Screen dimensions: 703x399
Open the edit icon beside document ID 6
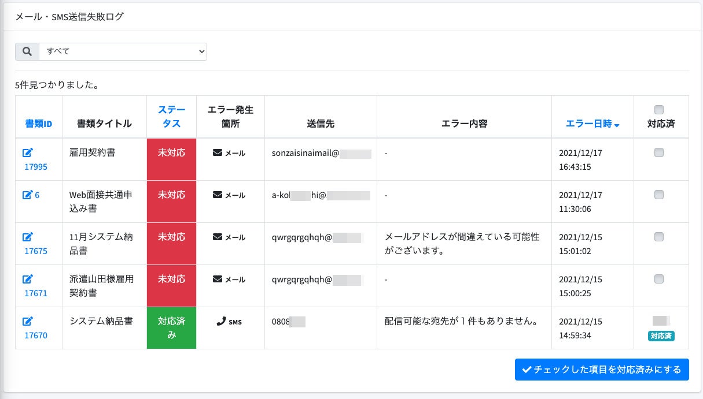coord(28,195)
